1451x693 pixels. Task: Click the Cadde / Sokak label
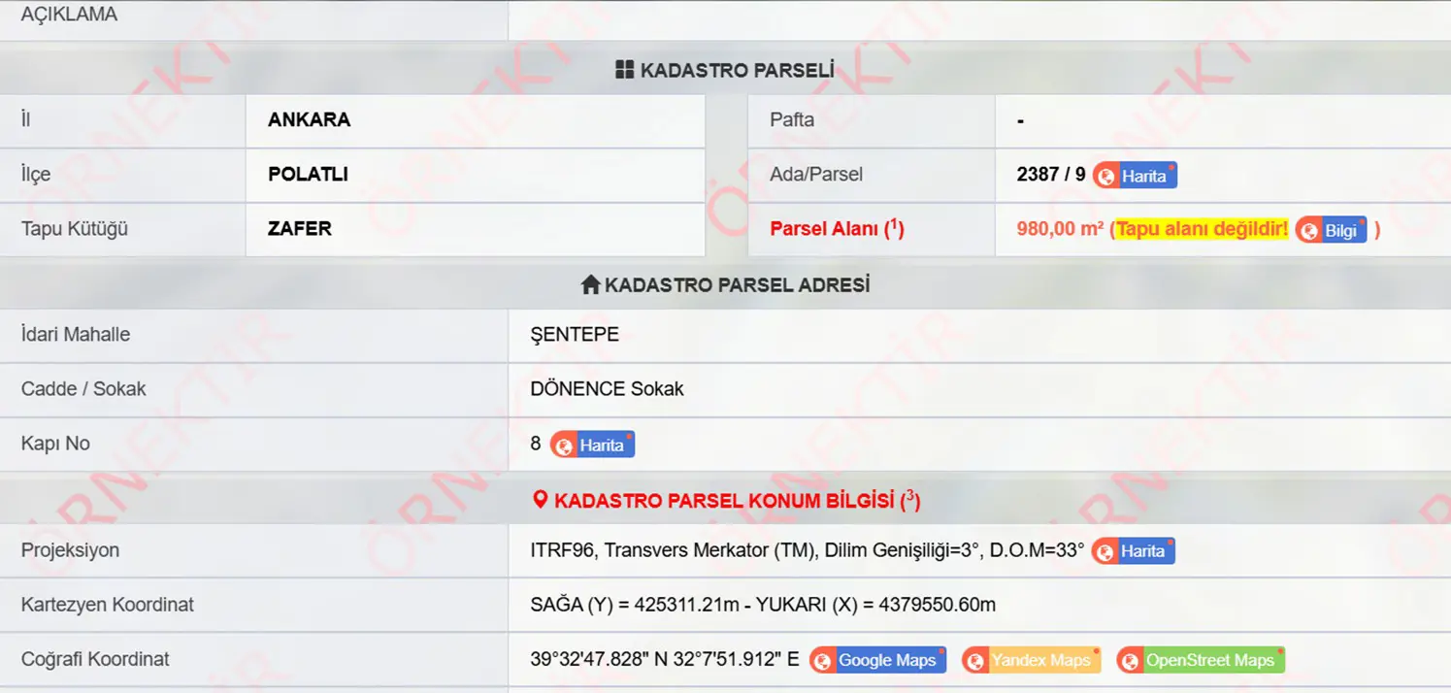tap(83, 389)
